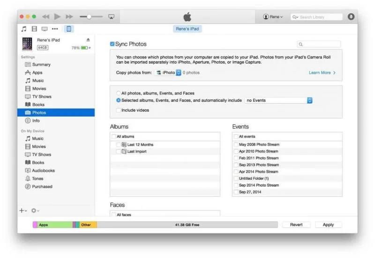375x258 pixels.
Task: Click the Apply button
Action: point(328,225)
